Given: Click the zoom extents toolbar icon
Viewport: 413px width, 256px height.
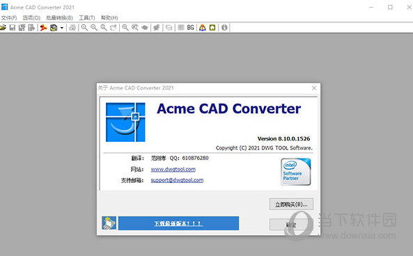Looking at the screenshot, I should pyautogui.click(x=135, y=27).
